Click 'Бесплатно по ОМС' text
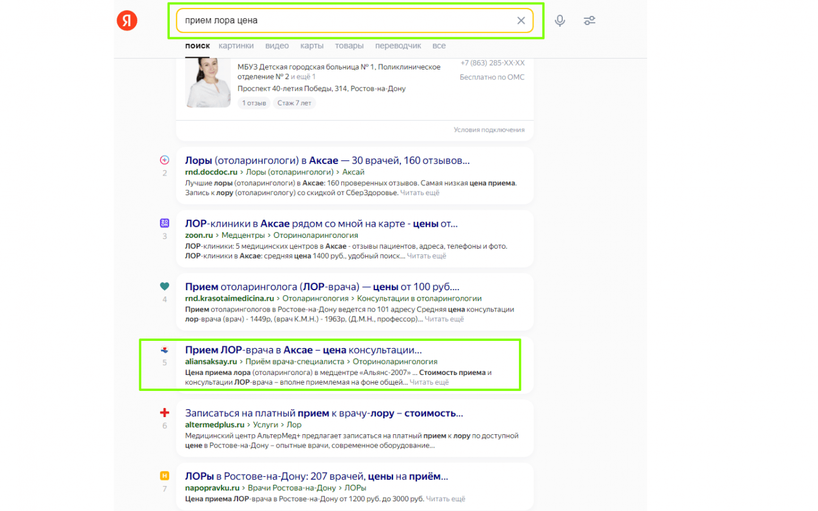 [x=492, y=77]
